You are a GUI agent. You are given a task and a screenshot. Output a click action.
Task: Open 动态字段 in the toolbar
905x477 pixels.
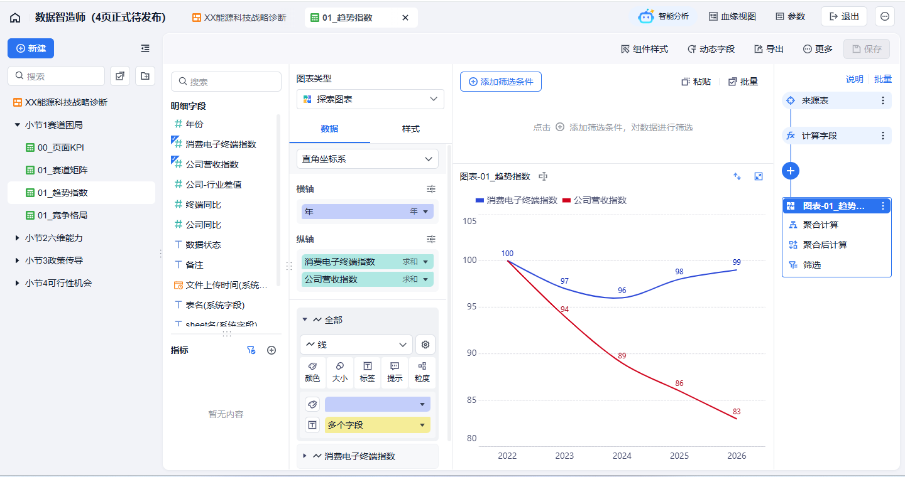pyautogui.click(x=711, y=49)
